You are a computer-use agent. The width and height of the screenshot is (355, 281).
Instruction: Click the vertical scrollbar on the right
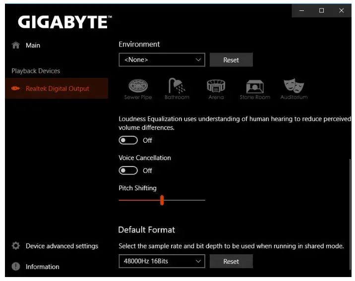click(x=350, y=215)
